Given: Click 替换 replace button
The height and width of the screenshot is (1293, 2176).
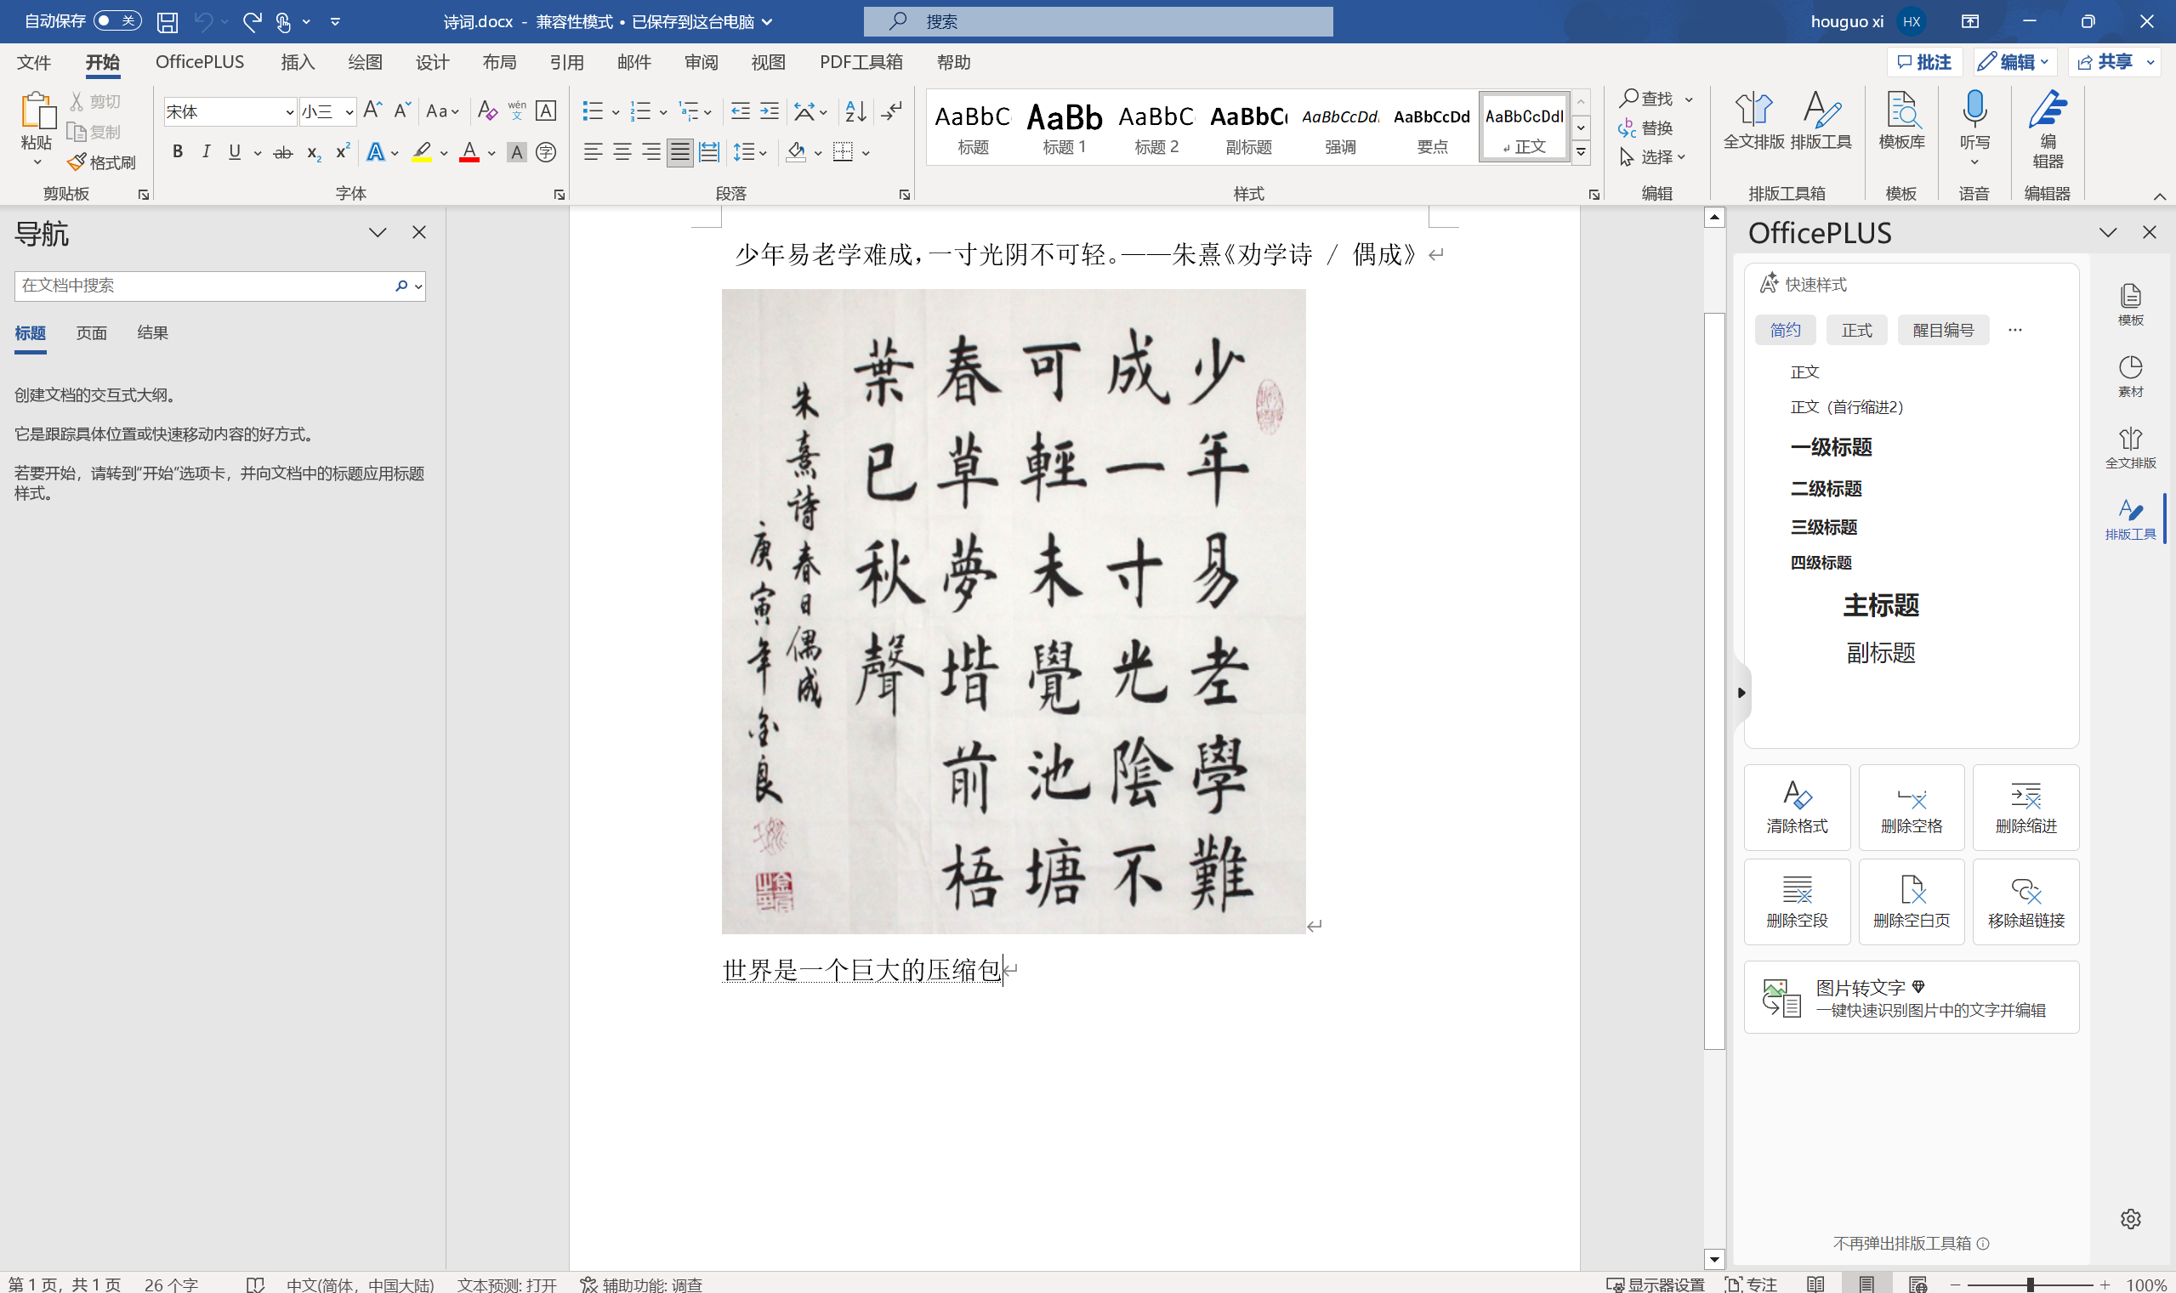Looking at the screenshot, I should coord(1645,128).
